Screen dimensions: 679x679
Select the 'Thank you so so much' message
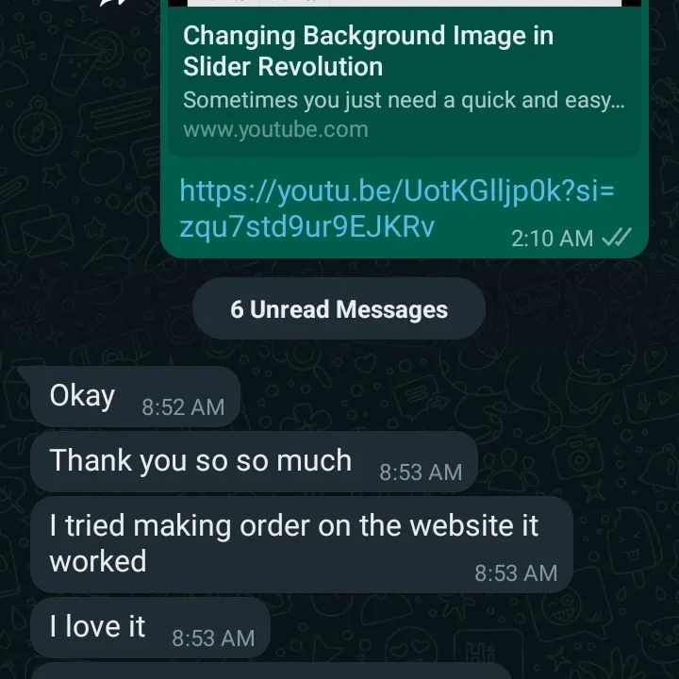pos(254,461)
